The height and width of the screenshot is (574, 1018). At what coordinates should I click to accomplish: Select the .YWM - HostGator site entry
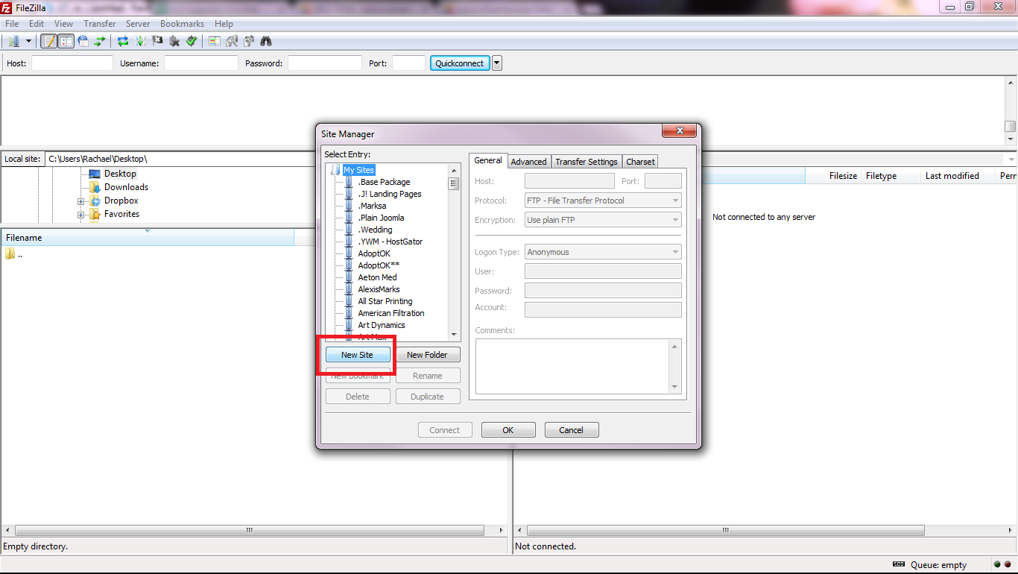coord(390,242)
